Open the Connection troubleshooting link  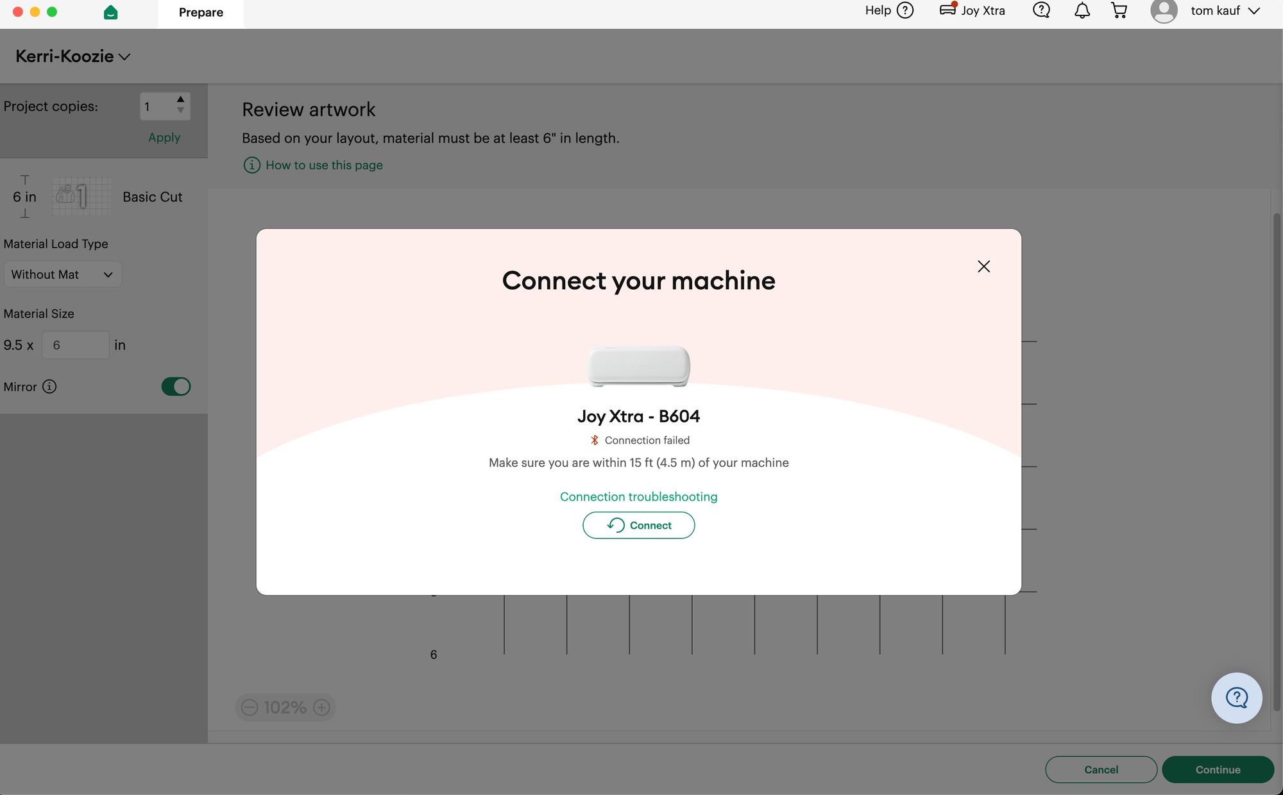point(638,497)
